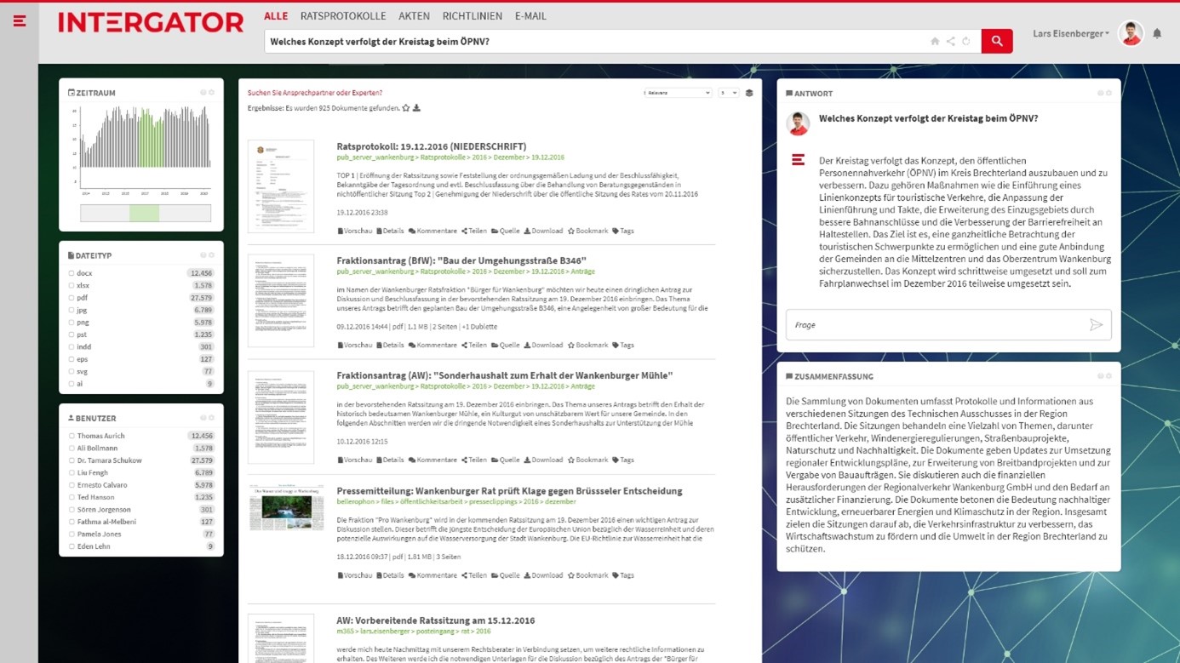Screen dimensions: 1180x663
Task: Download all results via icon beside result count
Action: (416, 108)
